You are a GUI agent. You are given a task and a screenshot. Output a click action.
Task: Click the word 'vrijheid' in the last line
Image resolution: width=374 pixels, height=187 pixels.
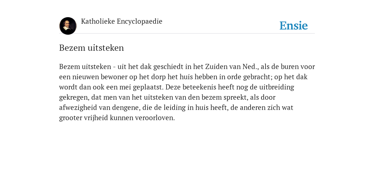tap(96, 118)
